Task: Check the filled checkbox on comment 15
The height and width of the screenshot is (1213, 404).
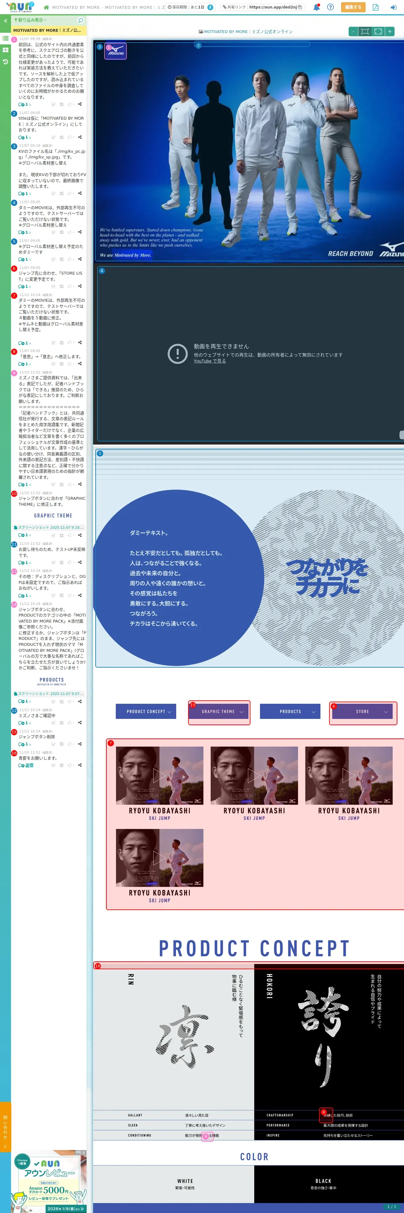Action: point(62,744)
